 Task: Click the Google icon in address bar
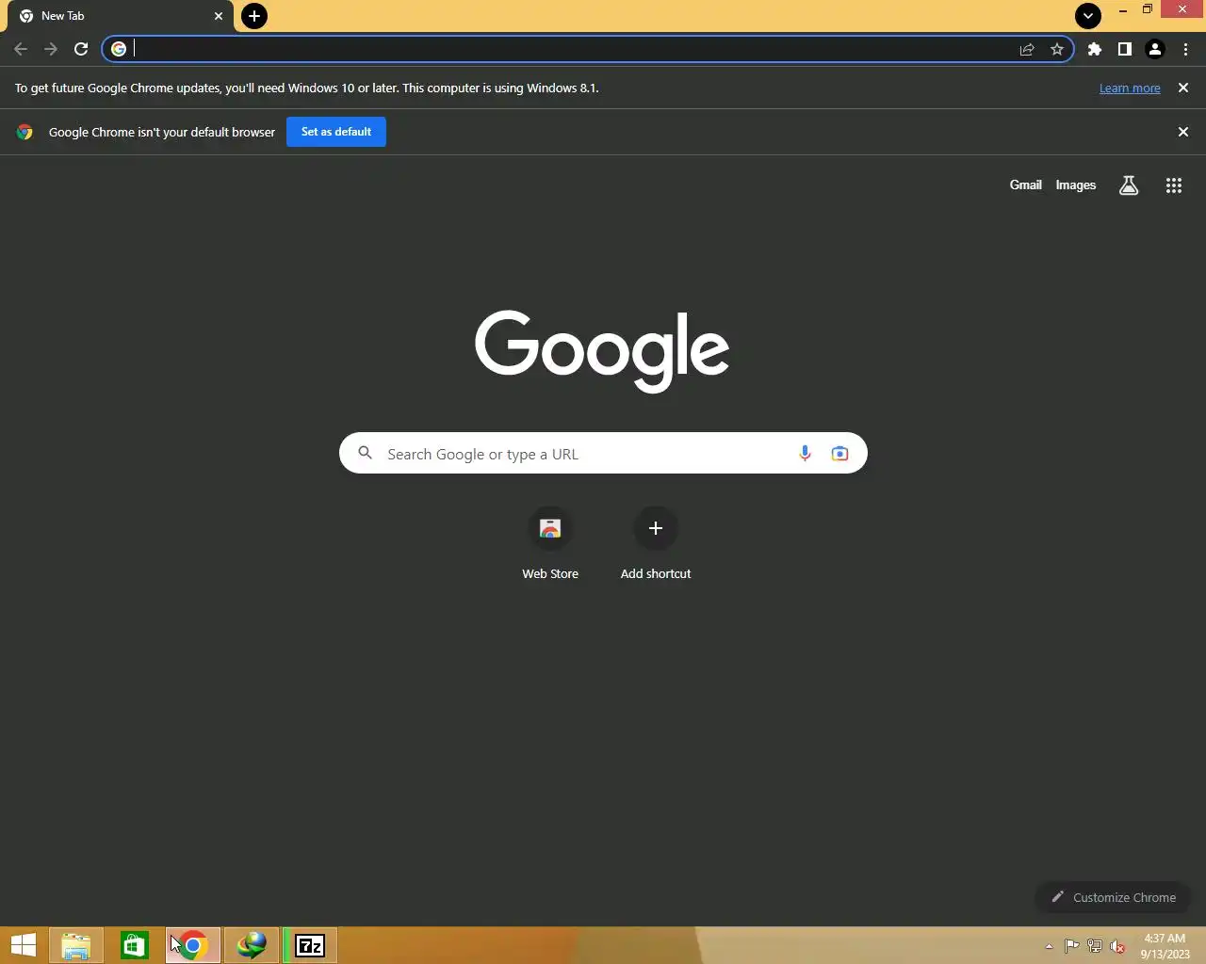point(119,49)
